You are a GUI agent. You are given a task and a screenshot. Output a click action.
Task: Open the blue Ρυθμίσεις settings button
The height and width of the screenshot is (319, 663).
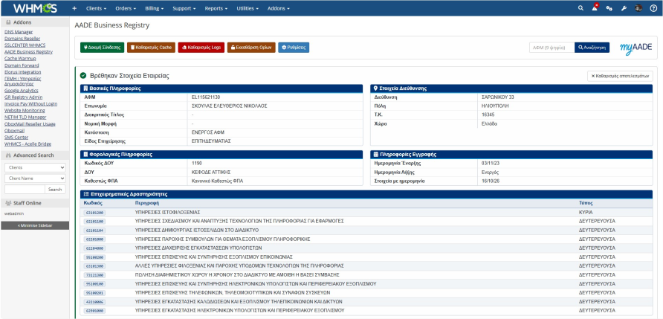[x=294, y=48]
